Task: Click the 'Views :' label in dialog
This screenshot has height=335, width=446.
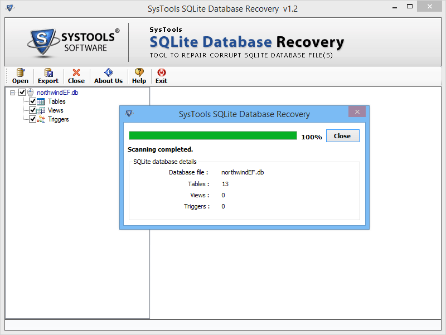Action: [200, 195]
